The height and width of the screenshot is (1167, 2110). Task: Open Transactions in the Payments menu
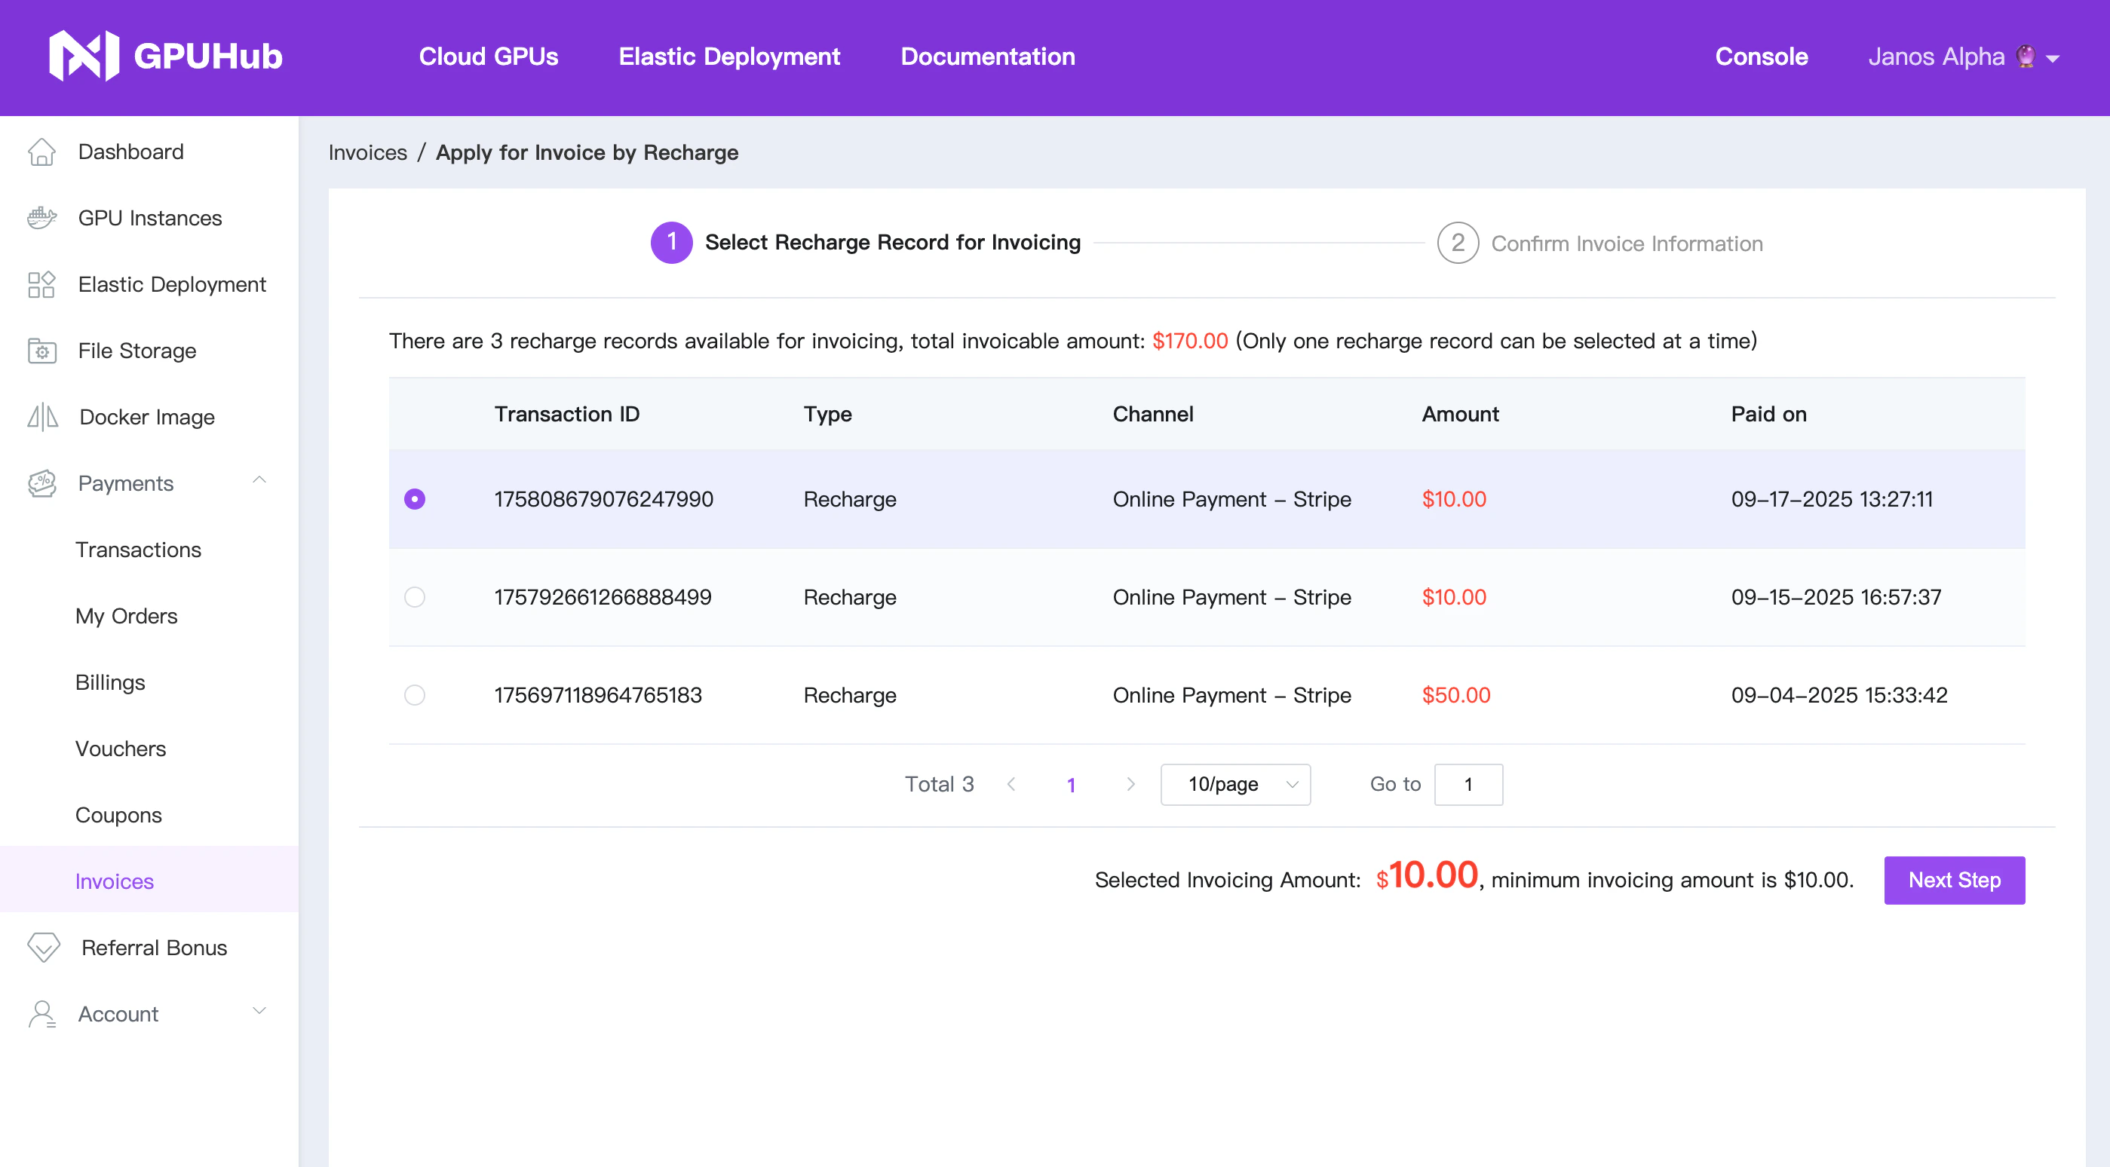coord(137,550)
